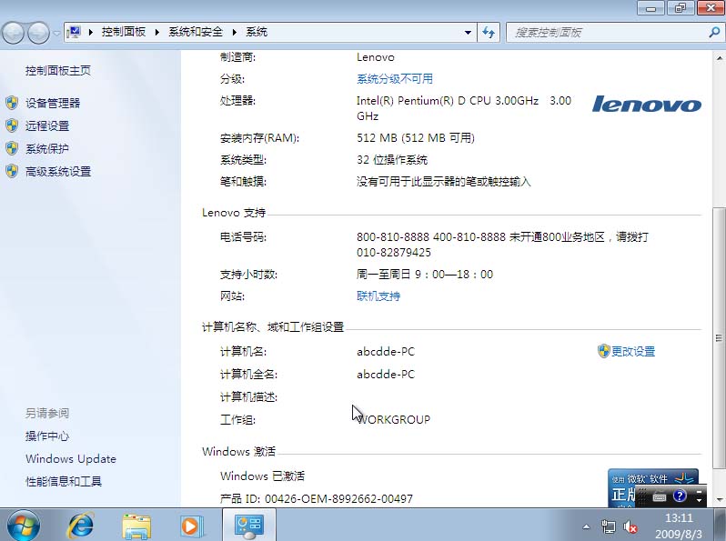
Task: Click the search magnifier icon
Action: [x=714, y=32]
